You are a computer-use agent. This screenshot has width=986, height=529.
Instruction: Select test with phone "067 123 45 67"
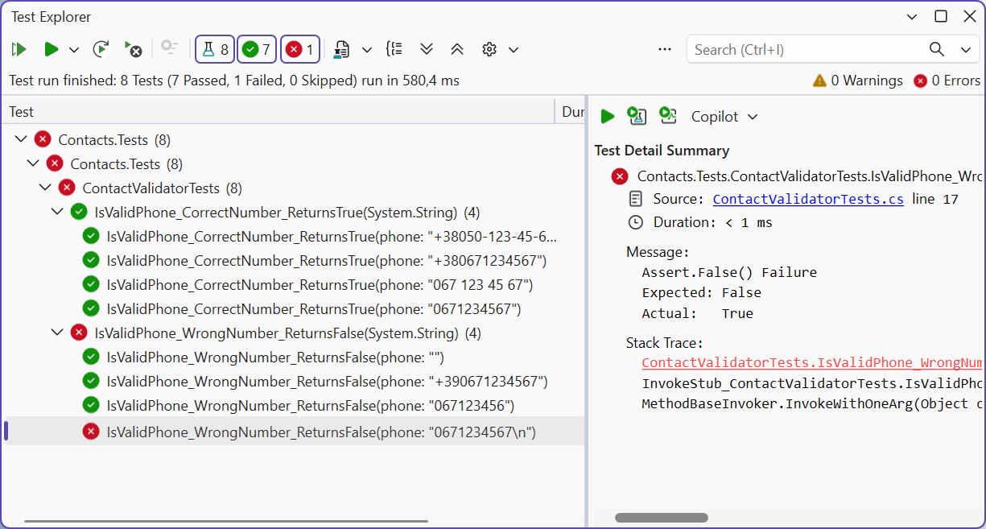[x=293, y=285]
